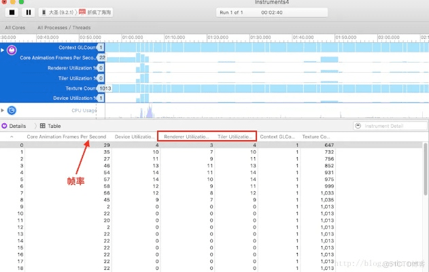Click the Renderer Utilization column header

tap(186, 137)
